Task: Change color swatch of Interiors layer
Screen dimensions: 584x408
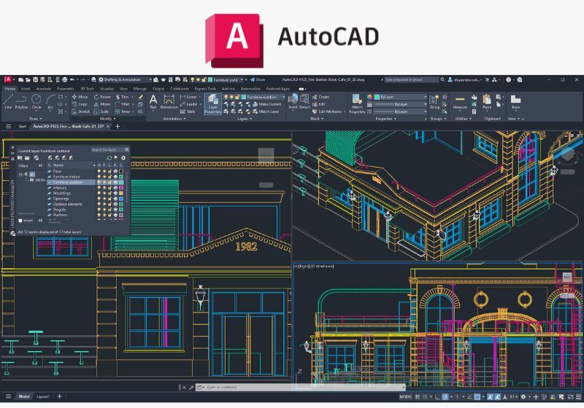Action: coord(121,188)
